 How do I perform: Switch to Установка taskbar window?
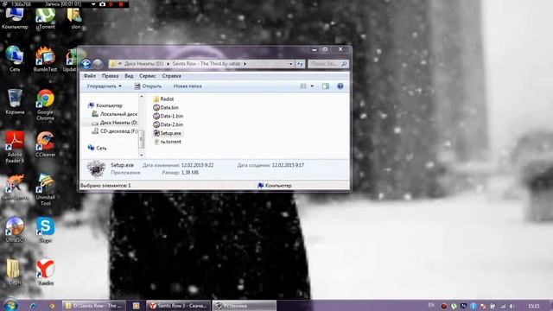click(x=244, y=306)
